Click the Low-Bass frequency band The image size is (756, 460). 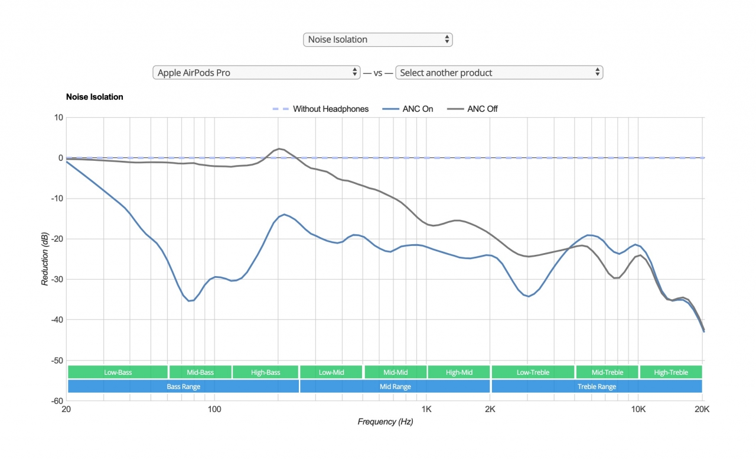[x=118, y=372]
